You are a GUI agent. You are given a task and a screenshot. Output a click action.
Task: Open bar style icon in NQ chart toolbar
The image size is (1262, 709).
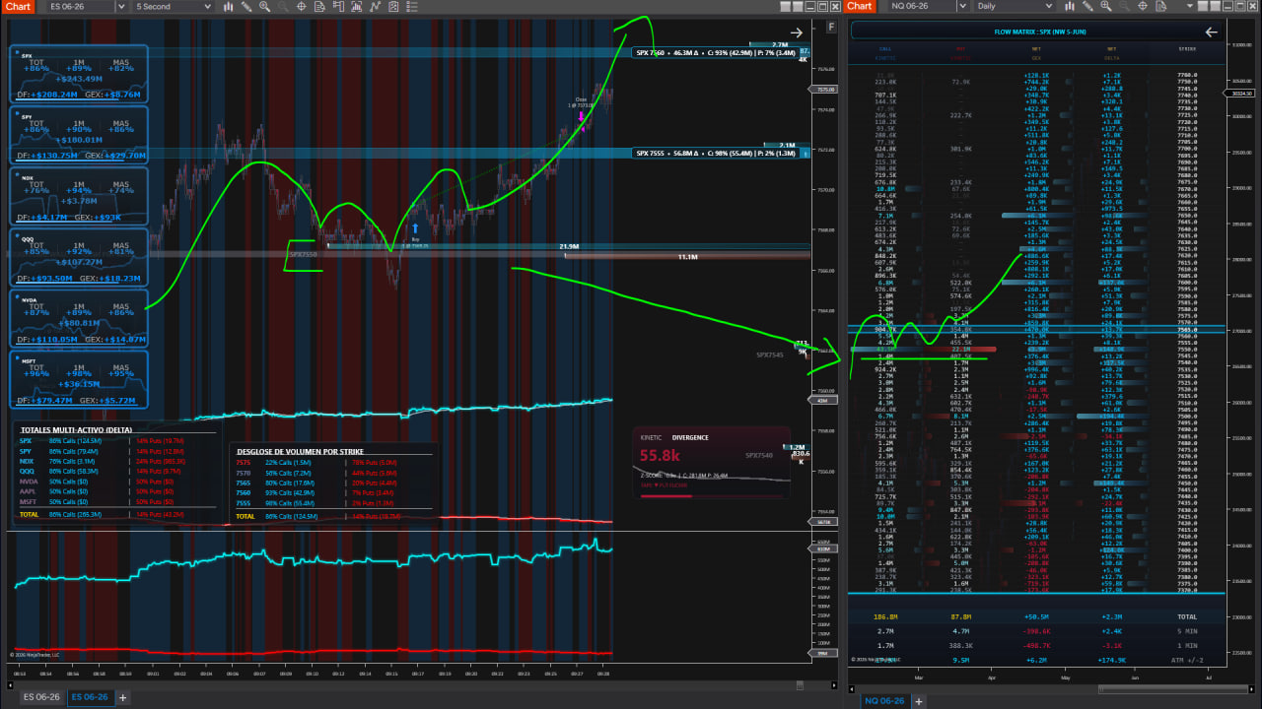tap(1069, 7)
